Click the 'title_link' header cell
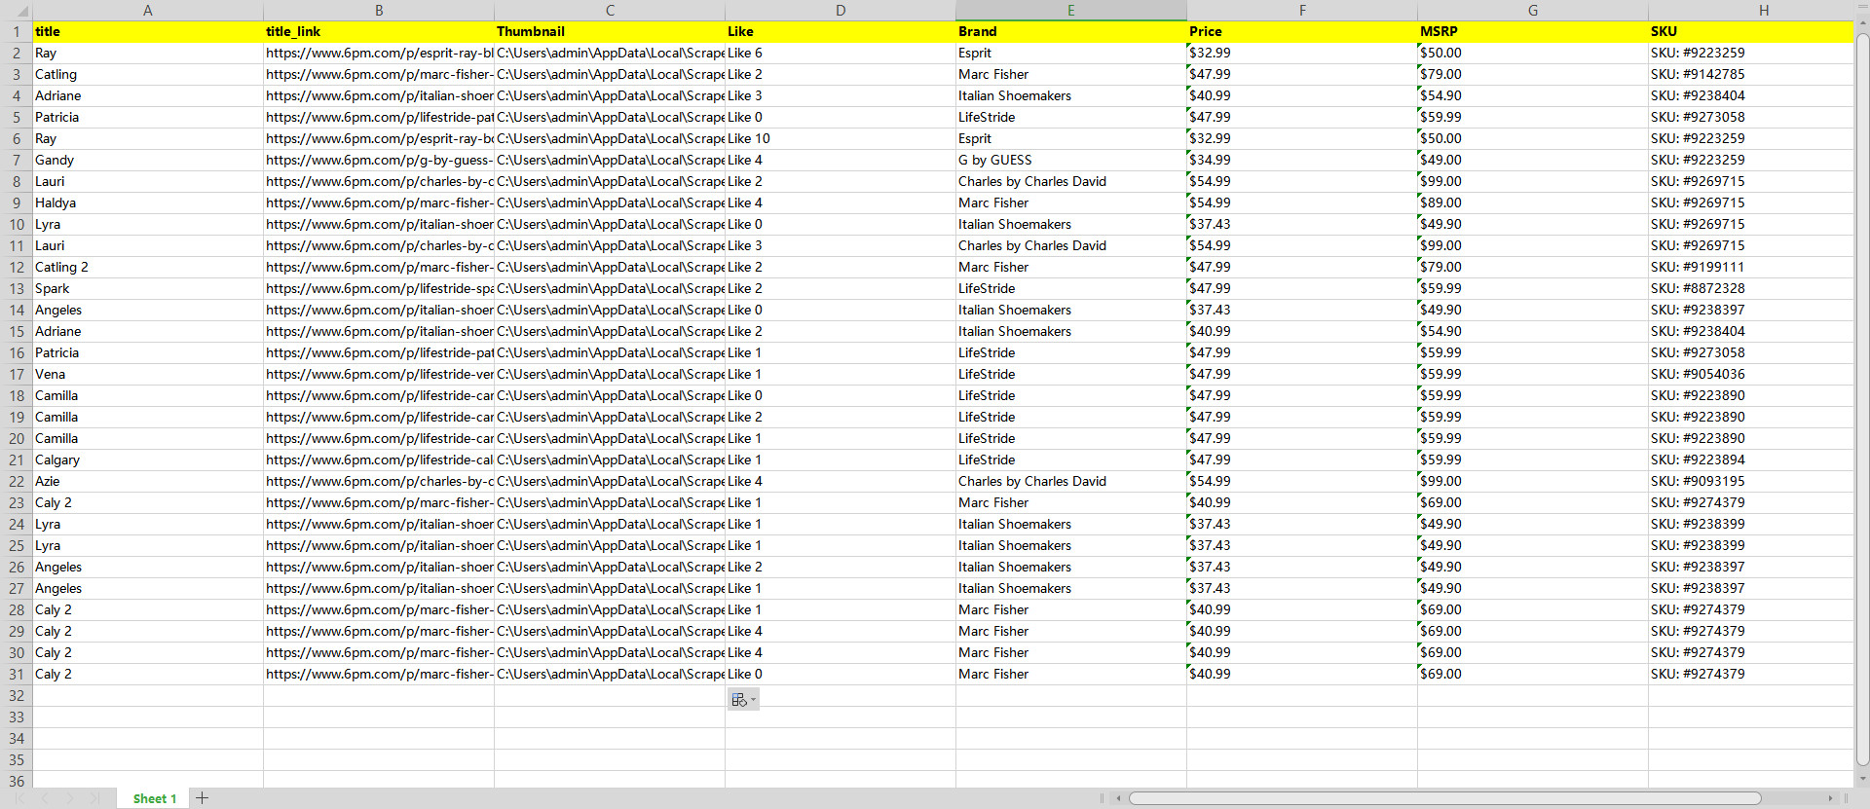Screen dimensions: 1870x809 pyautogui.click(x=379, y=31)
